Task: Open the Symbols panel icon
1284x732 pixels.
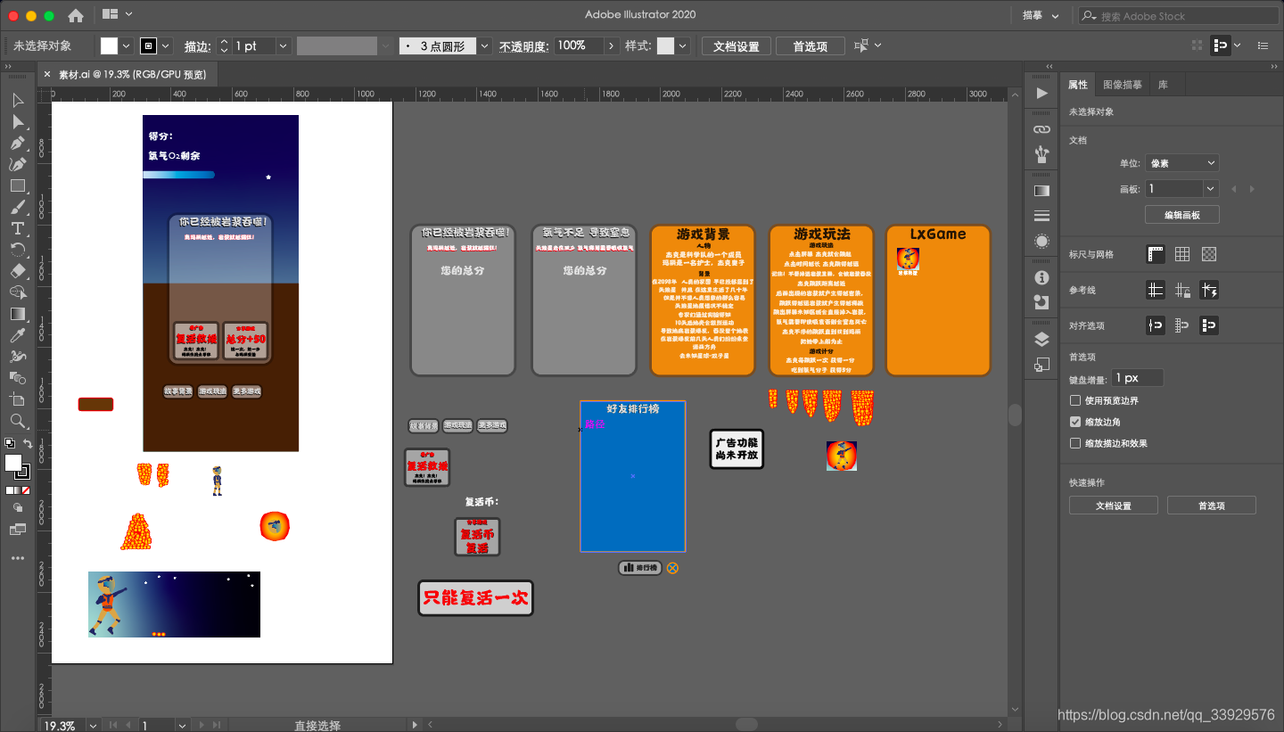Action: pos(1041,154)
